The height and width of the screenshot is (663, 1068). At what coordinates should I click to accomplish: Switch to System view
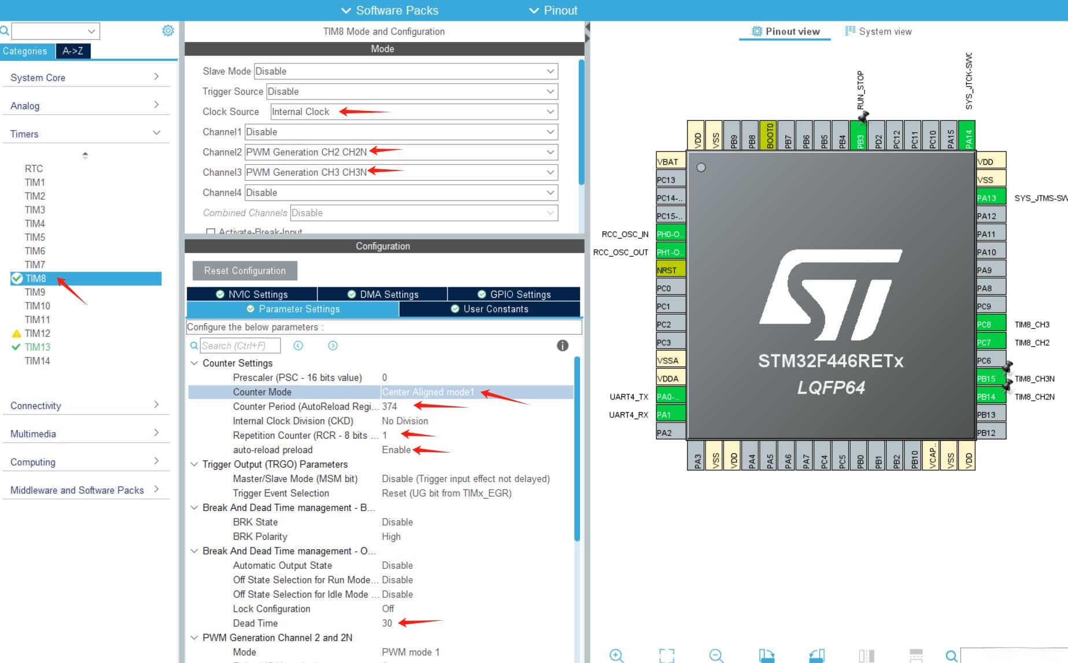point(878,31)
